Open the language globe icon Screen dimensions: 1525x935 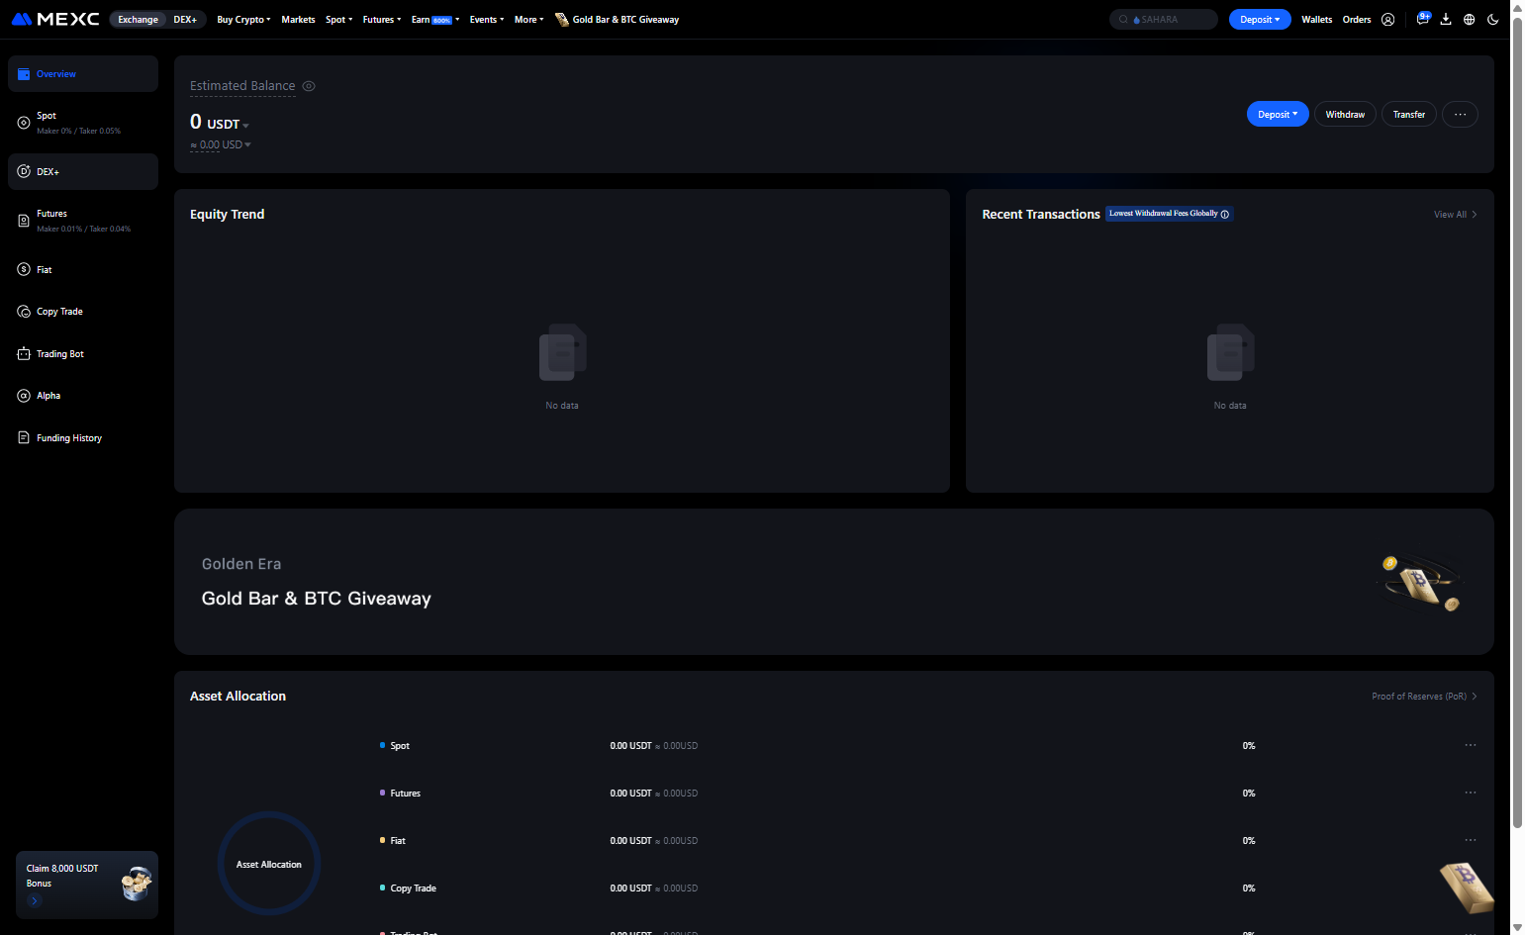click(1470, 19)
